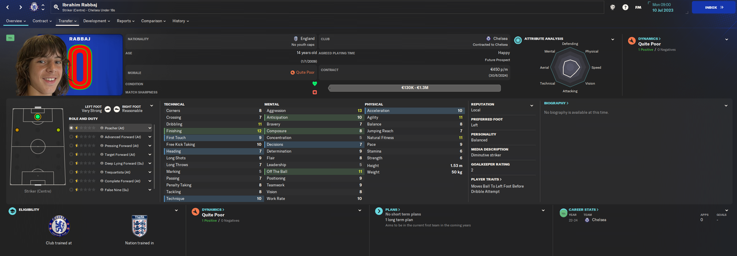
Task: Click the Attribute Analysis teal icon
Action: point(518,40)
